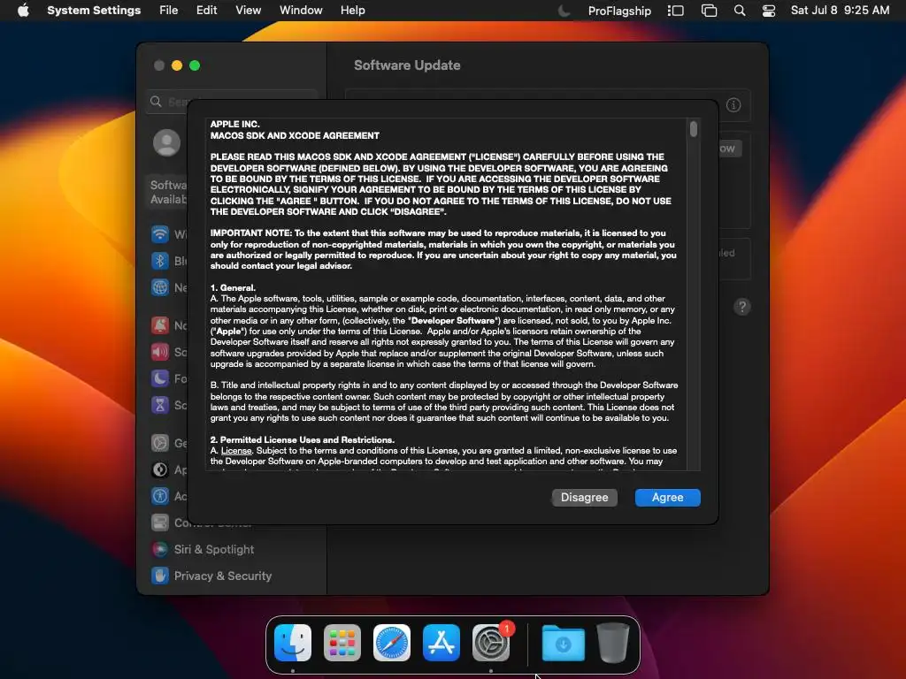
Task: Click the Software Update window title
Action: (x=407, y=65)
